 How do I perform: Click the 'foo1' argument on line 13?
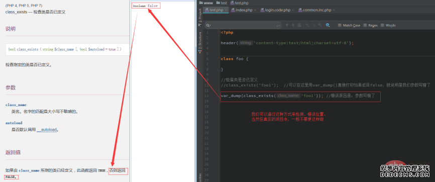coord(308,96)
